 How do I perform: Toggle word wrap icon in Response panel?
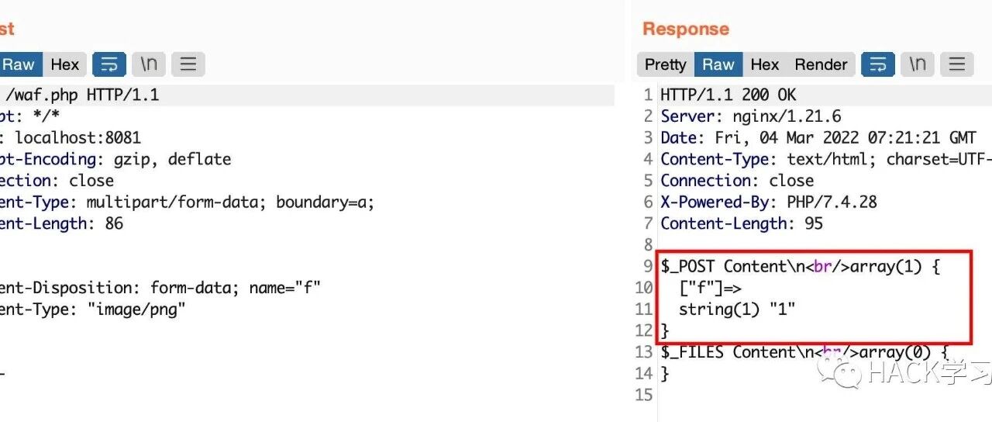coord(878,64)
